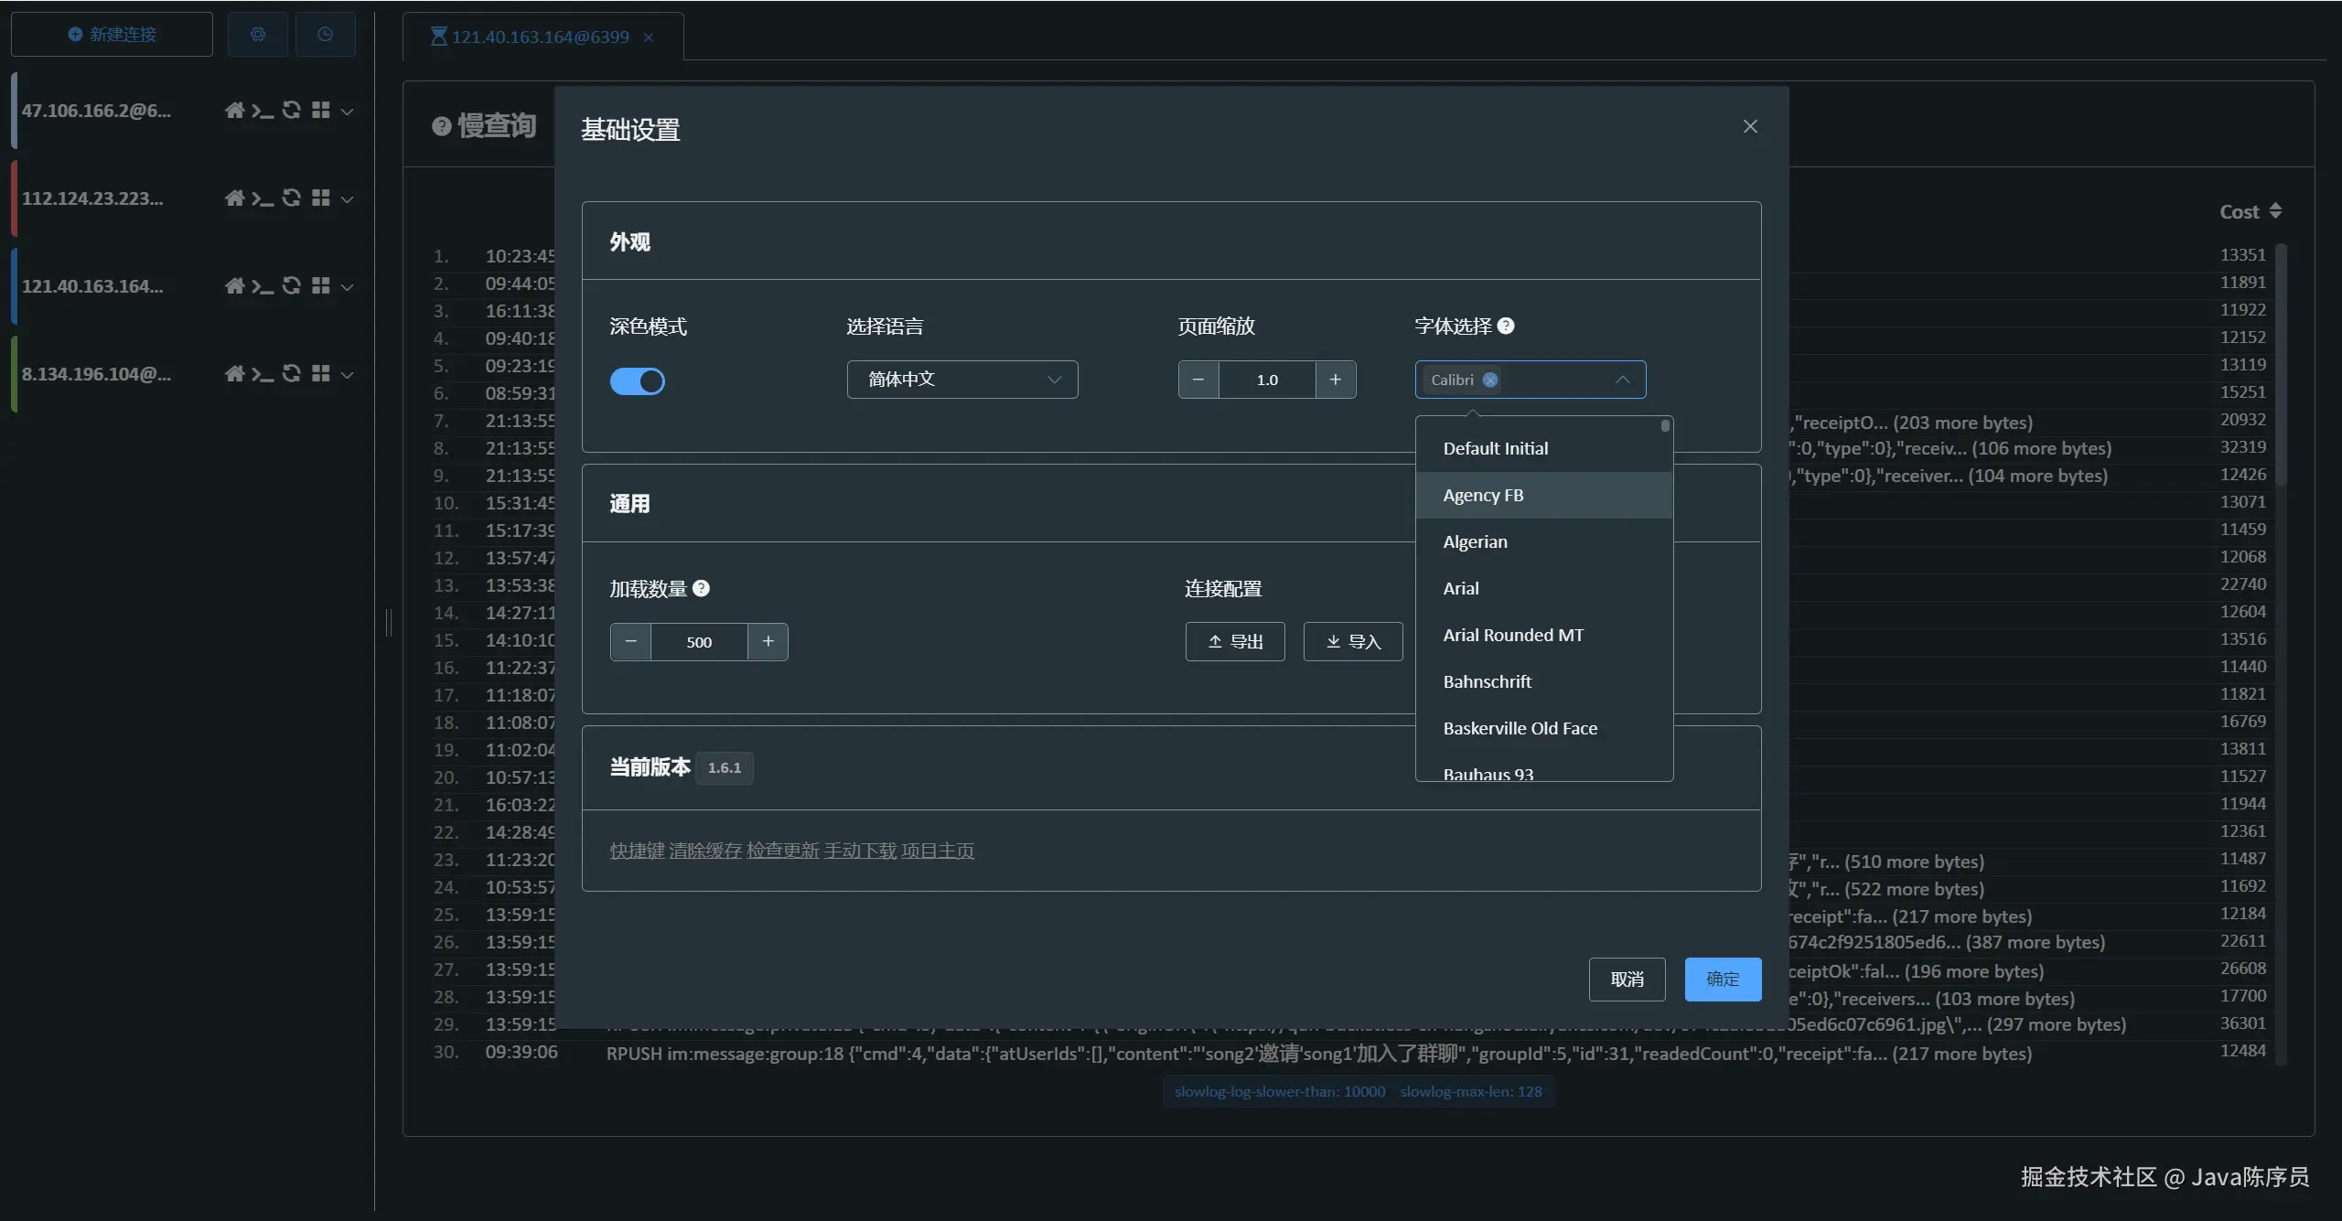
Task: Click the 导出 export button
Action: pyautogui.click(x=1235, y=642)
